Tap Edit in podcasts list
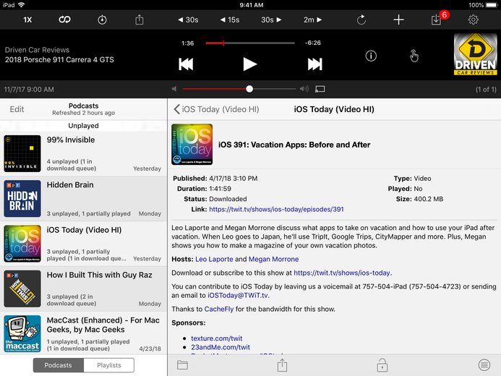501x376 pixels. point(17,109)
